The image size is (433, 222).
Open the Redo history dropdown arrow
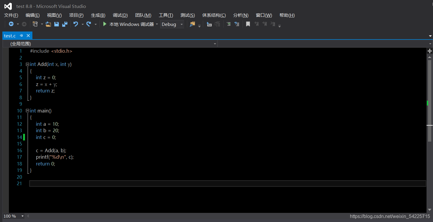95,24
